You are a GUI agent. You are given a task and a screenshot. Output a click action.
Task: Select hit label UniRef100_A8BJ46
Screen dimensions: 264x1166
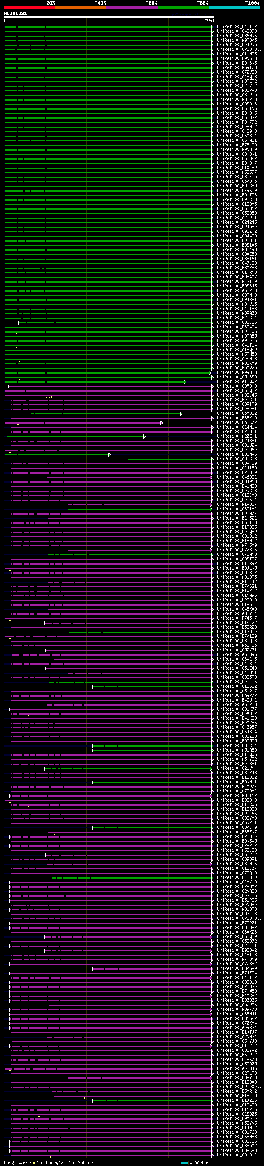tap(237, 395)
